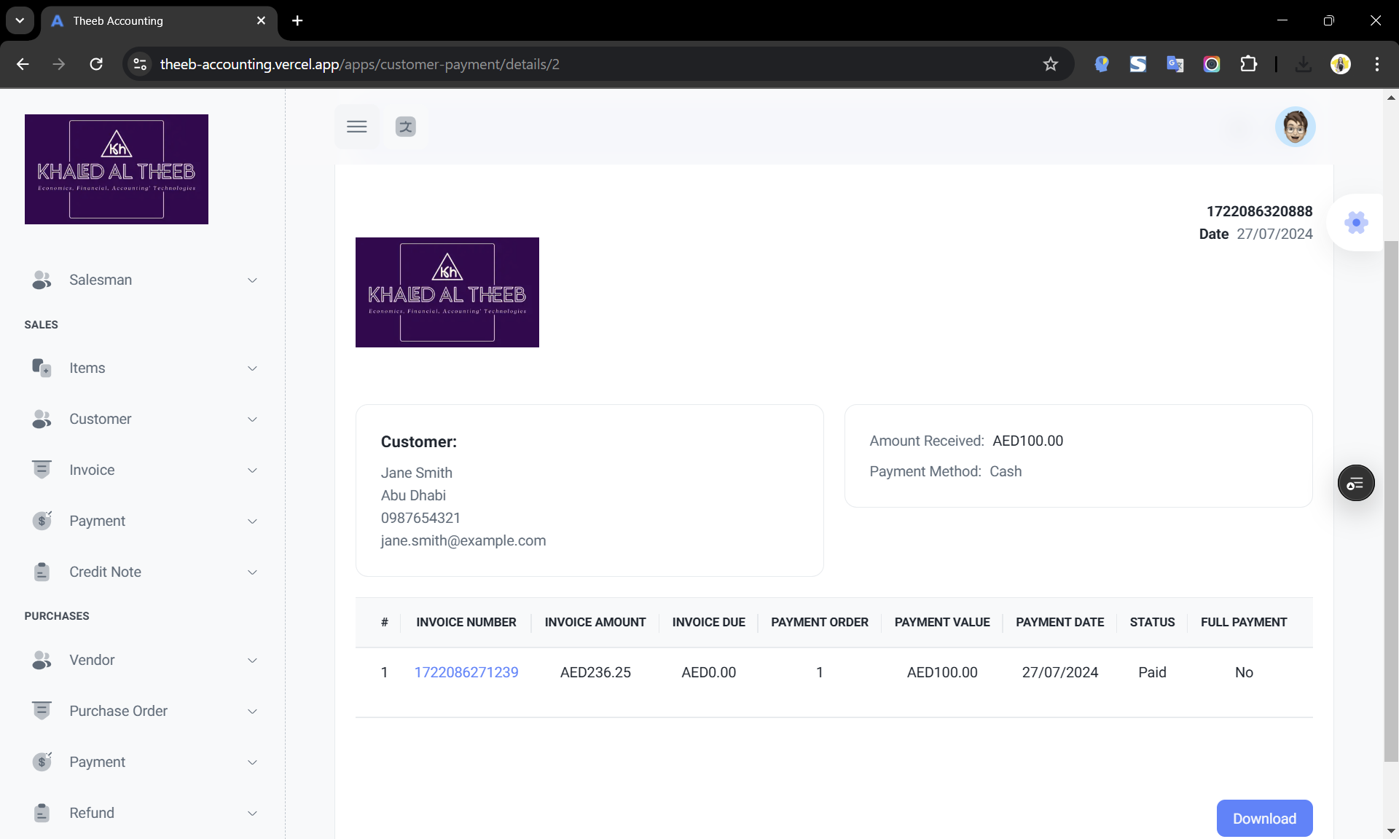Click the PAYMENT VALUE column header
This screenshot has height=839, width=1399.
[942, 622]
